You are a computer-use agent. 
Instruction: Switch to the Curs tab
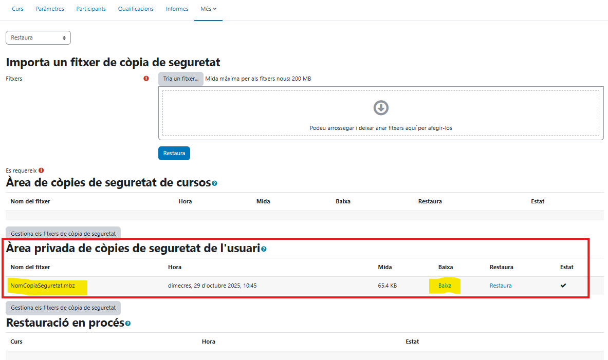(17, 9)
